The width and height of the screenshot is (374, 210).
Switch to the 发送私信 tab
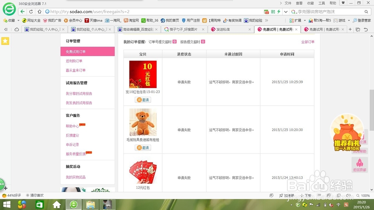pos(231,29)
